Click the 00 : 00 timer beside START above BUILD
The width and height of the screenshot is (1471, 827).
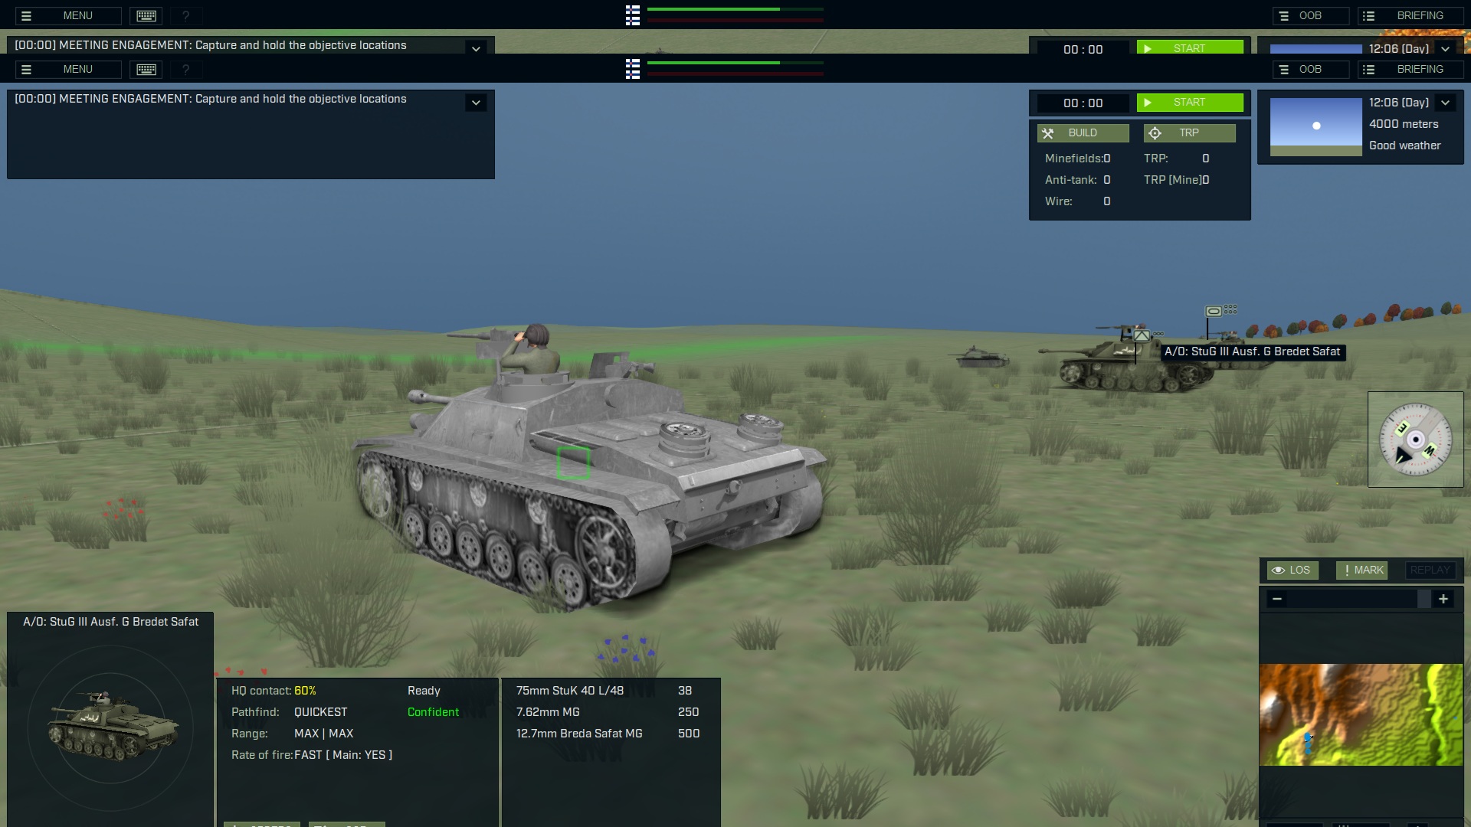coord(1083,103)
